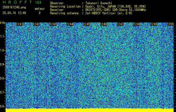Image resolution: width=176 pixels, height=112 pixels.
Task: Select the filename 2508161240.png
Action: [x=14, y=8]
